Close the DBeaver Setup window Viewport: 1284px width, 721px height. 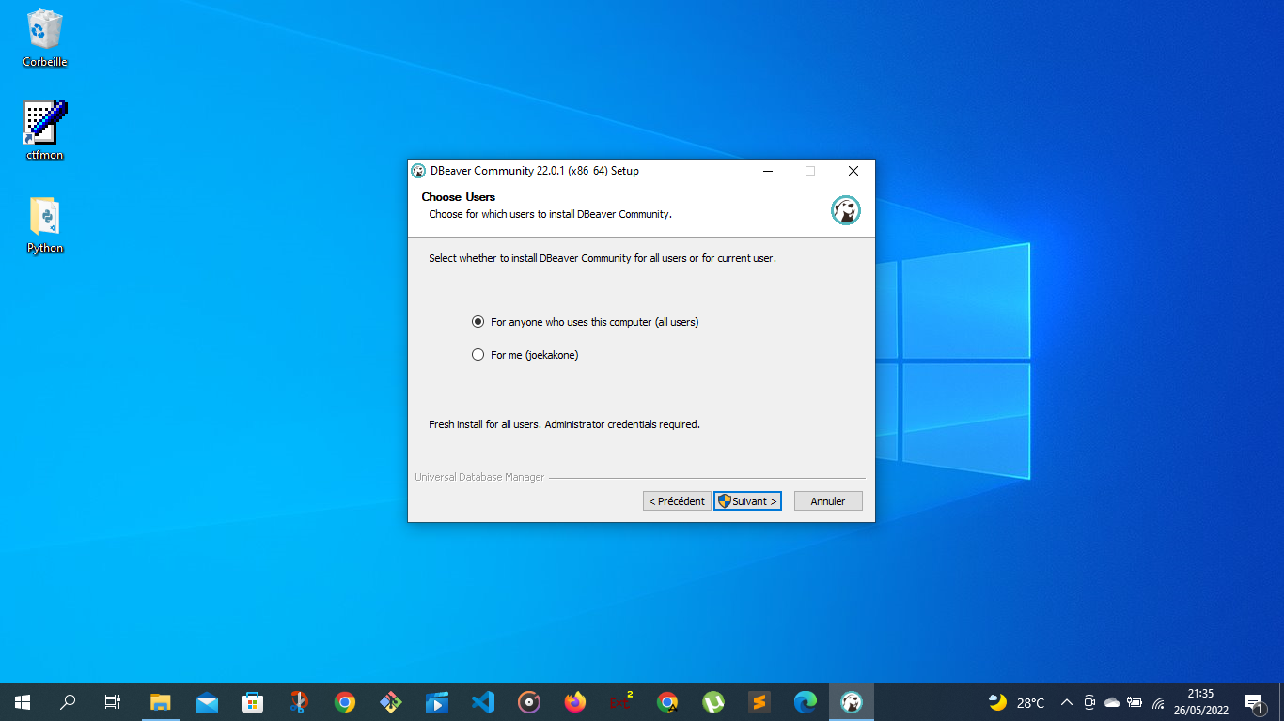pyautogui.click(x=853, y=171)
